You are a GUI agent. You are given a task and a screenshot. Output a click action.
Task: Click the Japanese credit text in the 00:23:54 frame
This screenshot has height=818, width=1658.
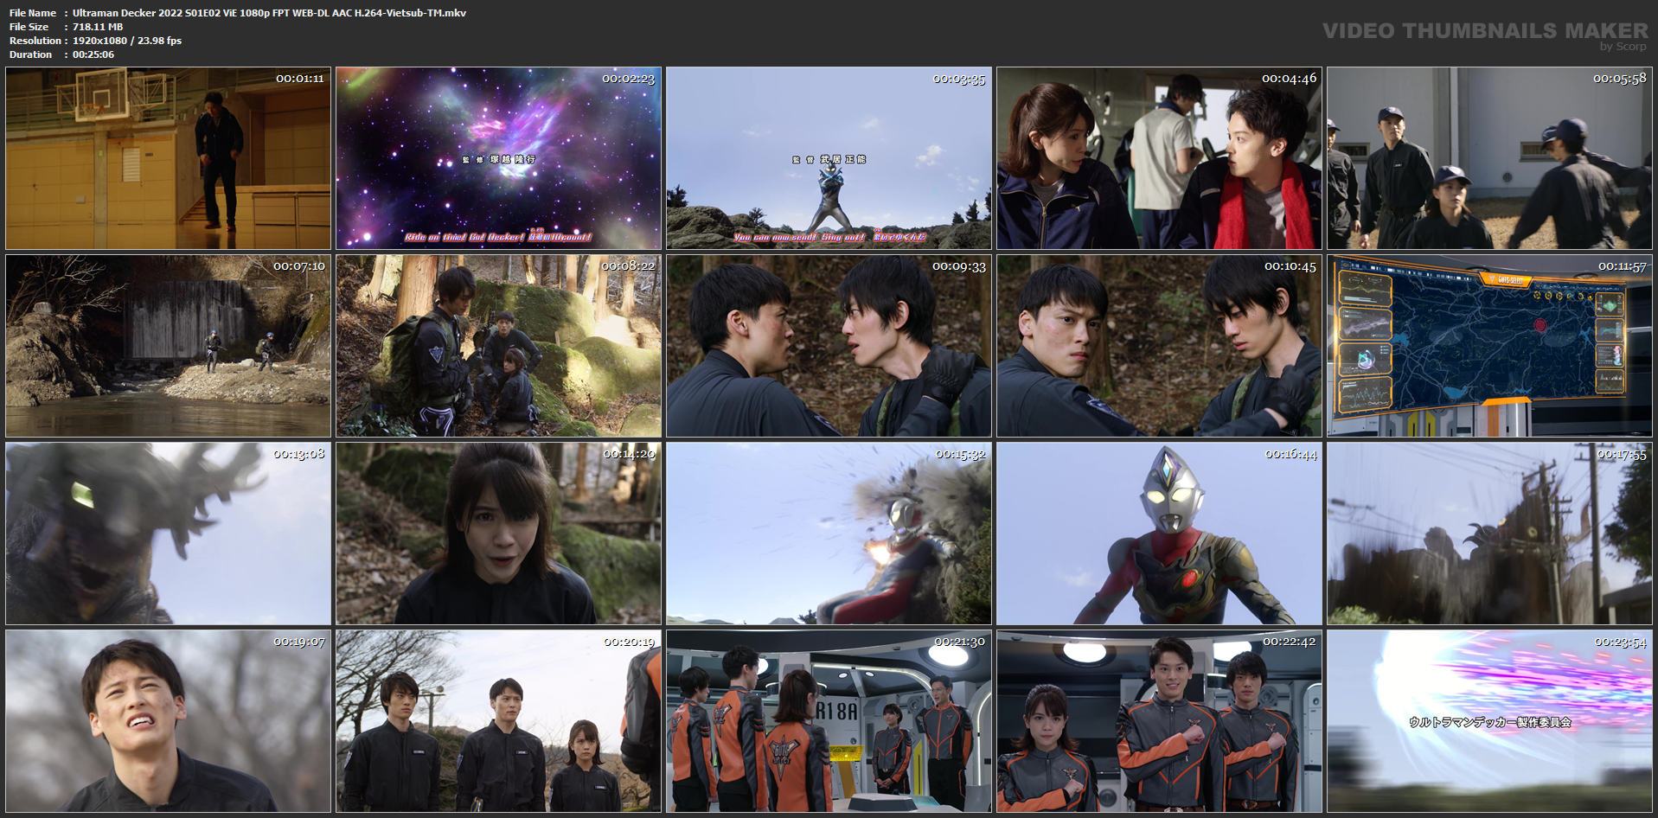click(x=1490, y=722)
